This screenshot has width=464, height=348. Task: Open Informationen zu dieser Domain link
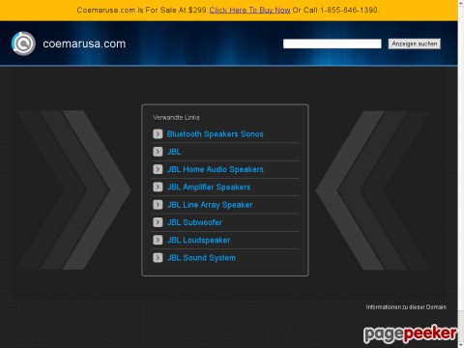(406, 307)
